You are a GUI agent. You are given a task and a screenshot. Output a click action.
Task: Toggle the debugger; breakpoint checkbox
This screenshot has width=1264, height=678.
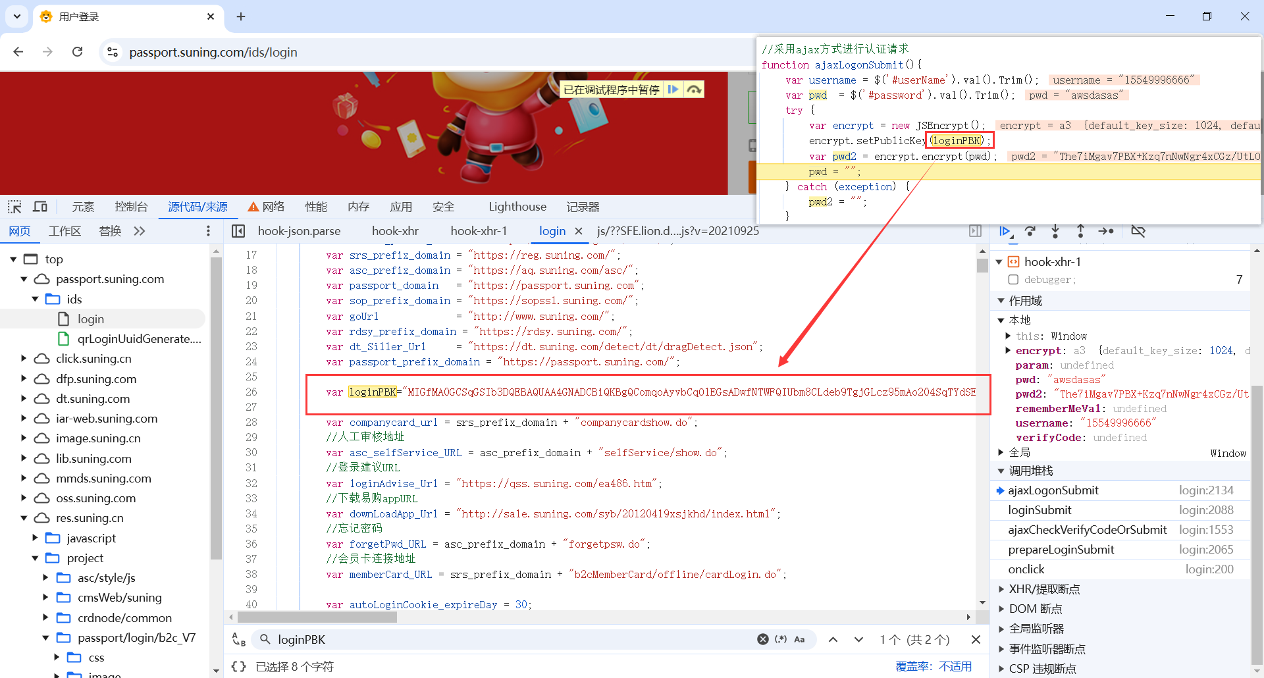coord(1013,280)
